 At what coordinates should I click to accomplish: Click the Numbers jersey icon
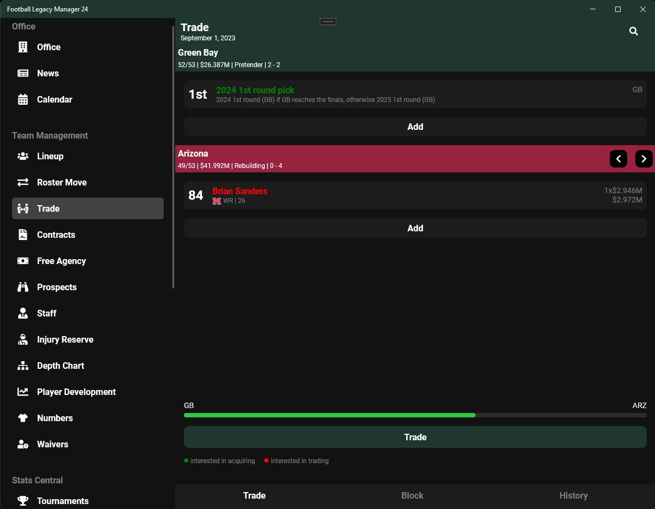pyautogui.click(x=23, y=418)
